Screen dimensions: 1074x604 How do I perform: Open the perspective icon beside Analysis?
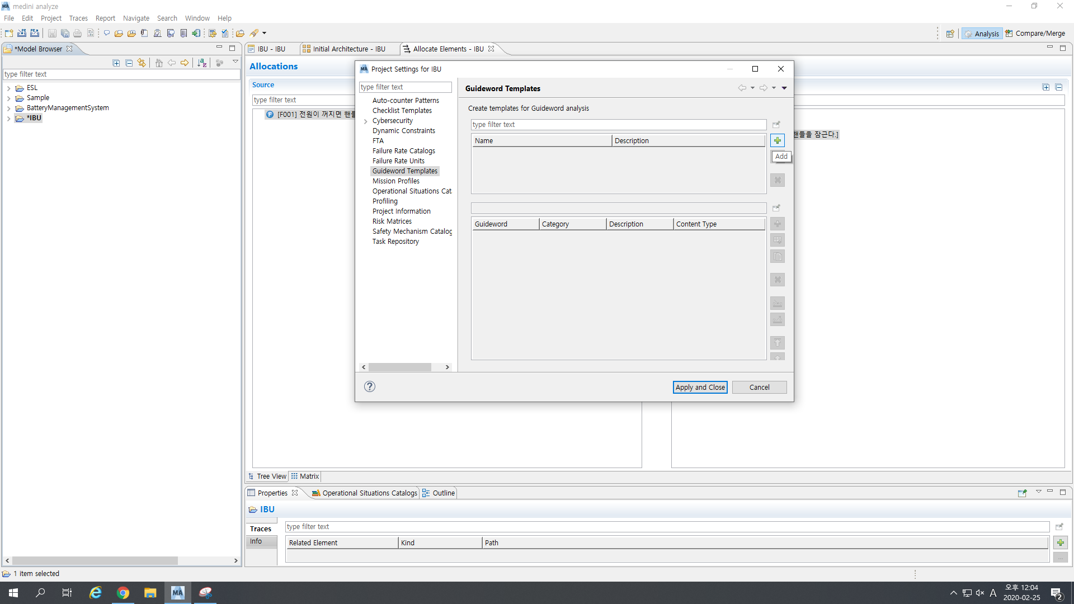tap(950, 34)
